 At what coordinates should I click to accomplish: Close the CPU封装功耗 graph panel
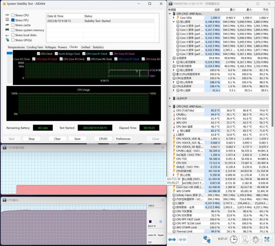pyautogui.click(x=162, y=148)
